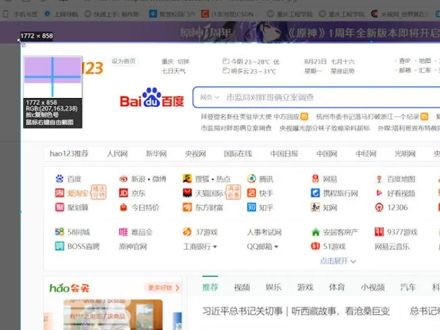Select the 小视频 news tab
This screenshot has height=330, width=440.
tap(372, 287)
